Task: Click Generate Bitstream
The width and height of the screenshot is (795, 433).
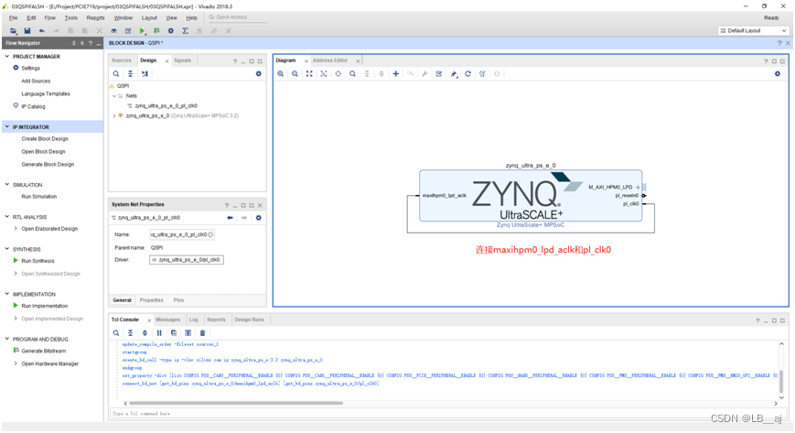Action: tap(43, 352)
